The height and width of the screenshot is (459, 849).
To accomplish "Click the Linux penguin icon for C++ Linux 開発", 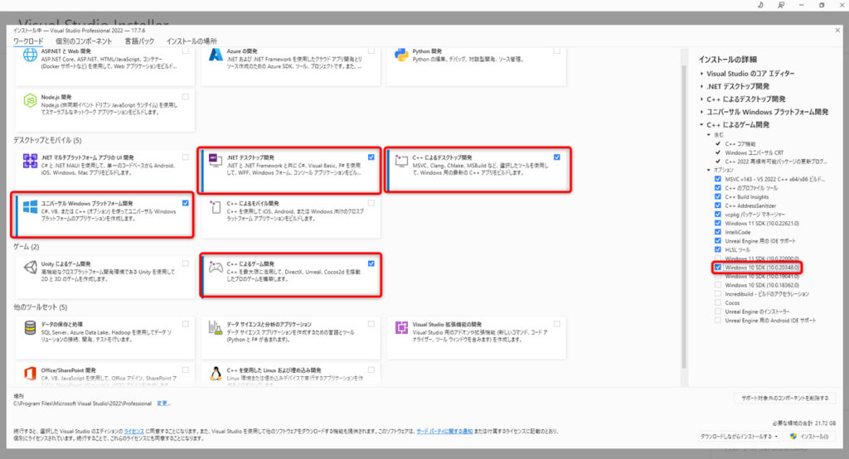I will [216, 373].
